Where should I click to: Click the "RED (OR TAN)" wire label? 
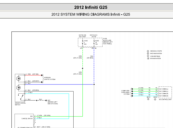point(33,74)
